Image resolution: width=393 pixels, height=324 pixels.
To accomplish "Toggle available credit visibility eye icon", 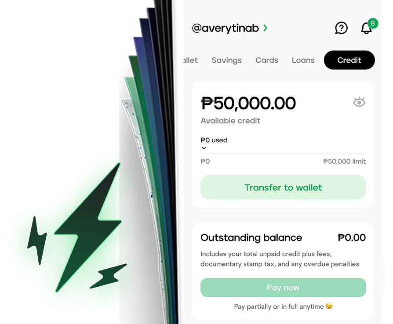I will point(359,102).
